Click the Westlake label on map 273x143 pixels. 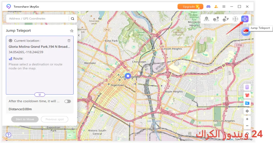[90, 63]
